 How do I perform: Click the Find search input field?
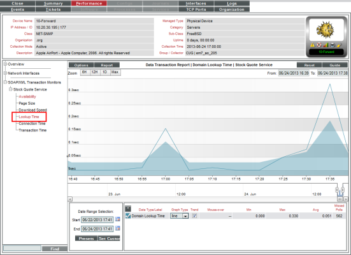(22, 248)
